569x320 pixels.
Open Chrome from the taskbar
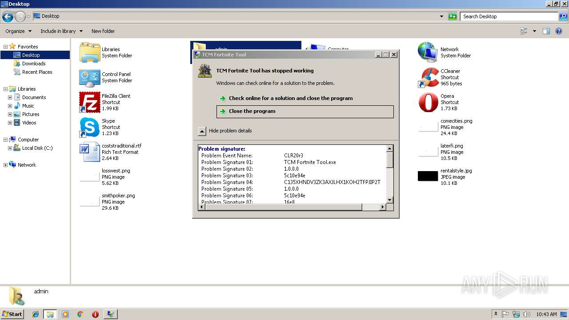(80, 314)
